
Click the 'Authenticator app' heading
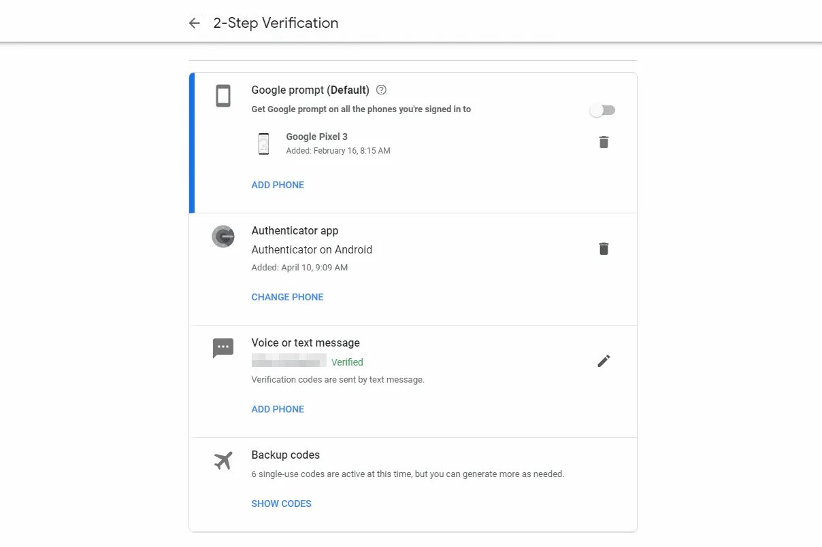[x=295, y=231]
